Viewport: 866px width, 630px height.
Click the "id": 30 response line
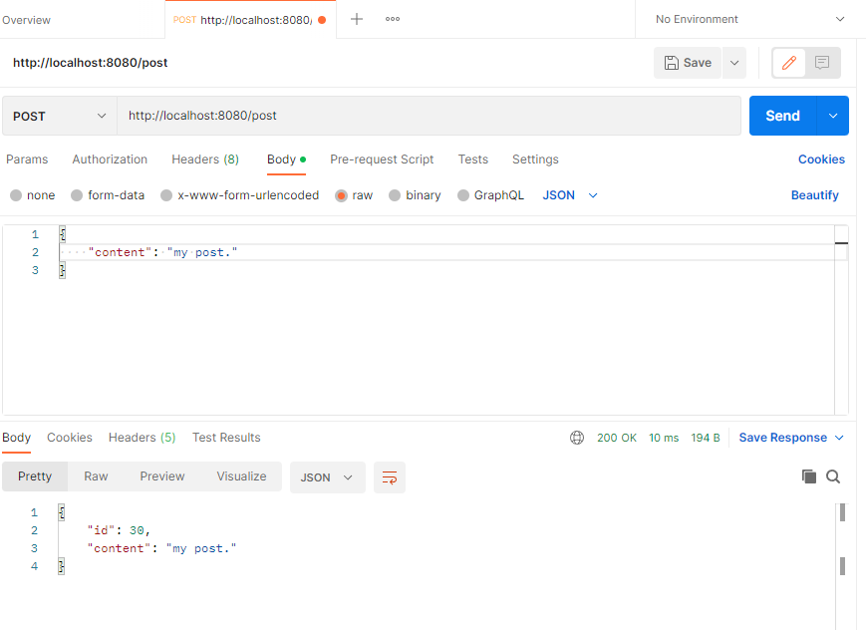tap(119, 530)
